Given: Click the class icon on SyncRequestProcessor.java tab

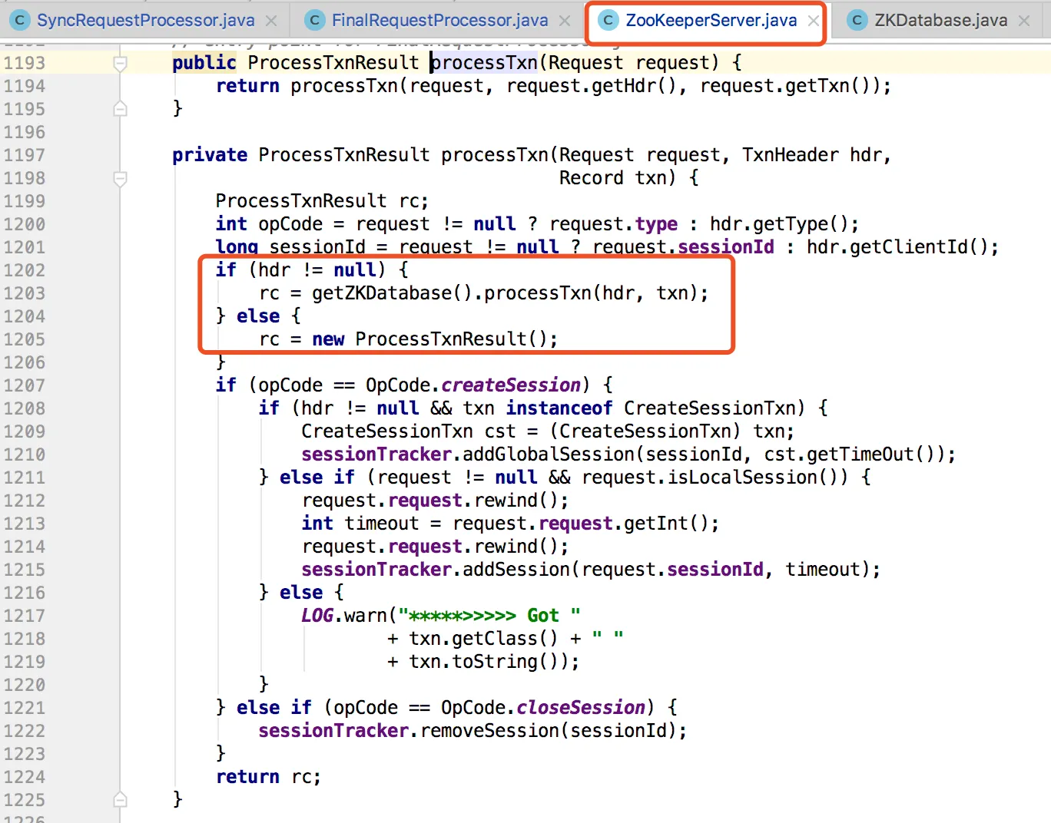Looking at the screenshot, I should [x=20, y=21].
